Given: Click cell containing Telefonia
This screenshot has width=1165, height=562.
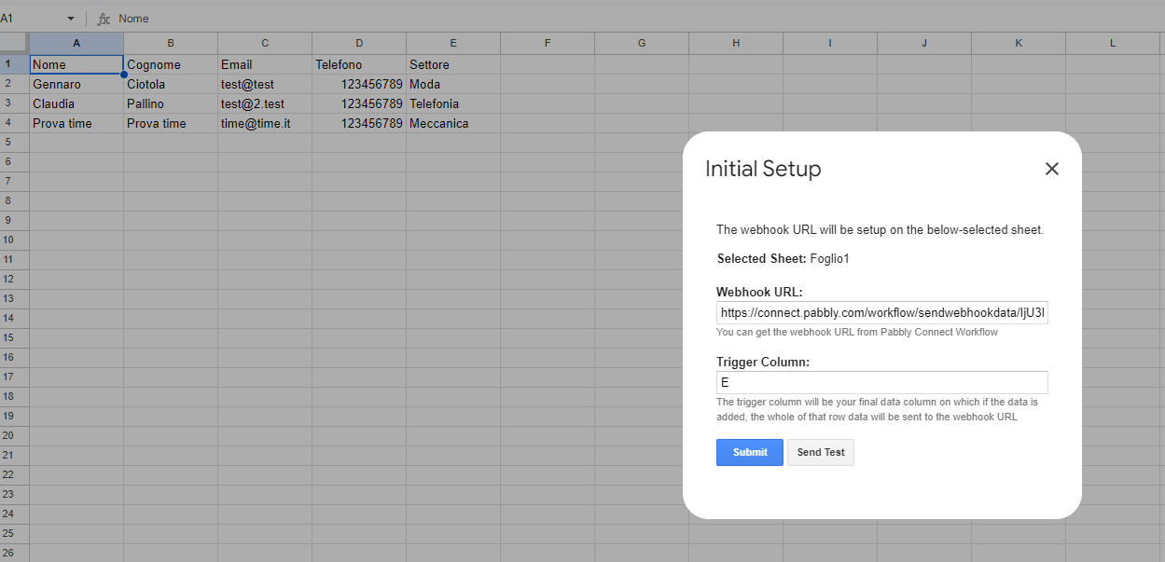Looking at the screenshot, I should [453, 103].
